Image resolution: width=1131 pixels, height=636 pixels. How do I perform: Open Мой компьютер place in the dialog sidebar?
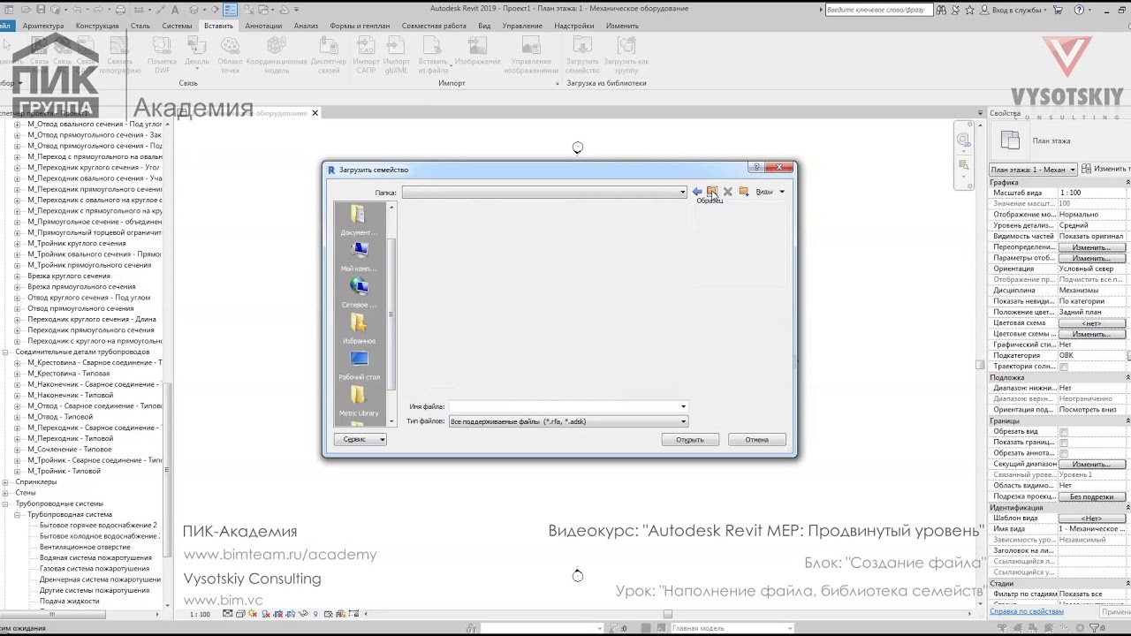tap(358, 256)
